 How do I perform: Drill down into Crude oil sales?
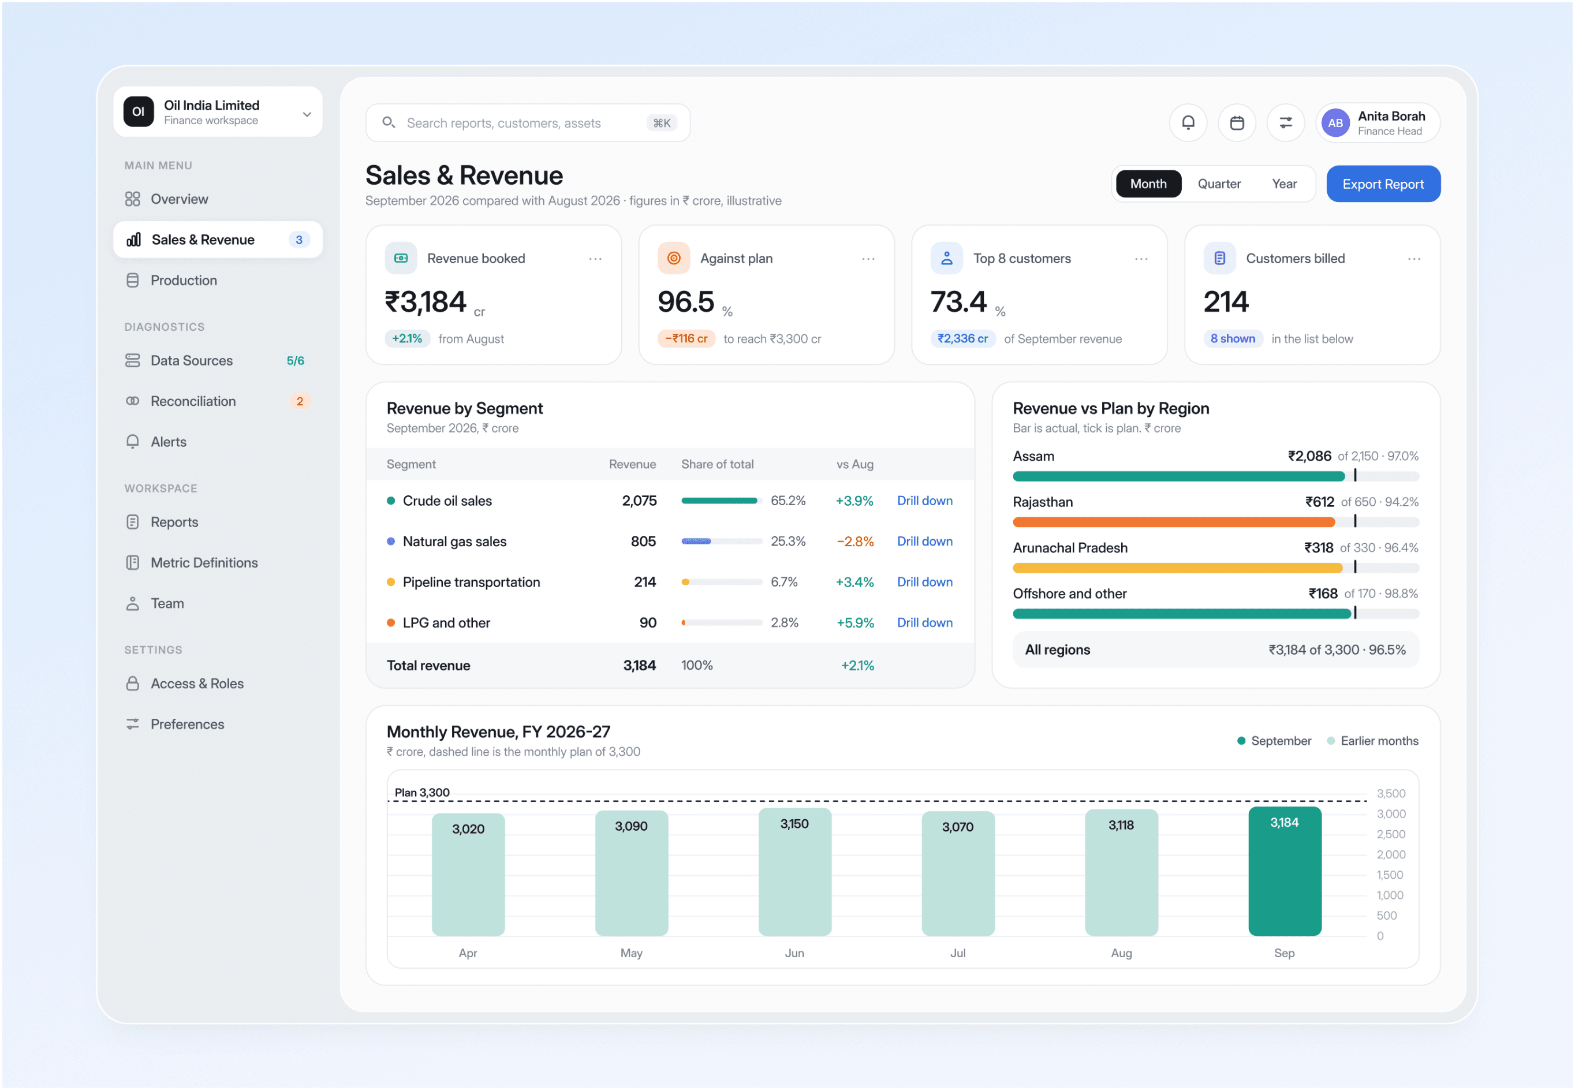tap(925, 501)
